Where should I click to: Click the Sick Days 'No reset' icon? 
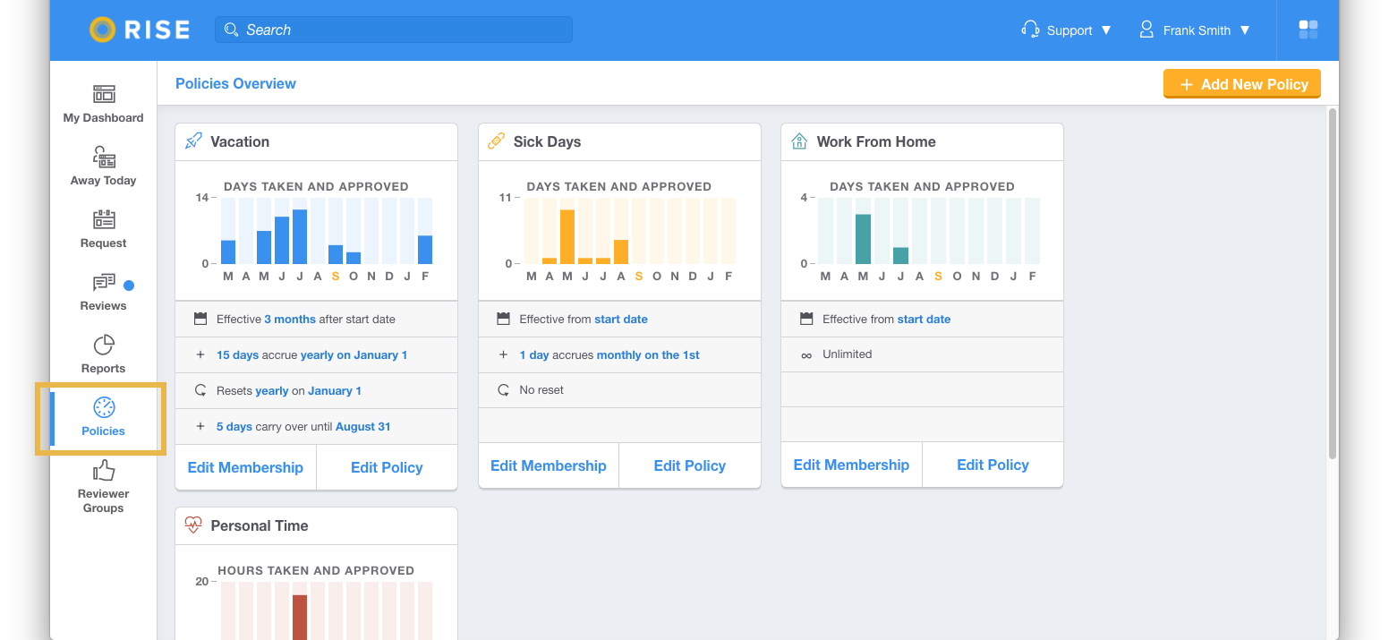coord(503,389)
